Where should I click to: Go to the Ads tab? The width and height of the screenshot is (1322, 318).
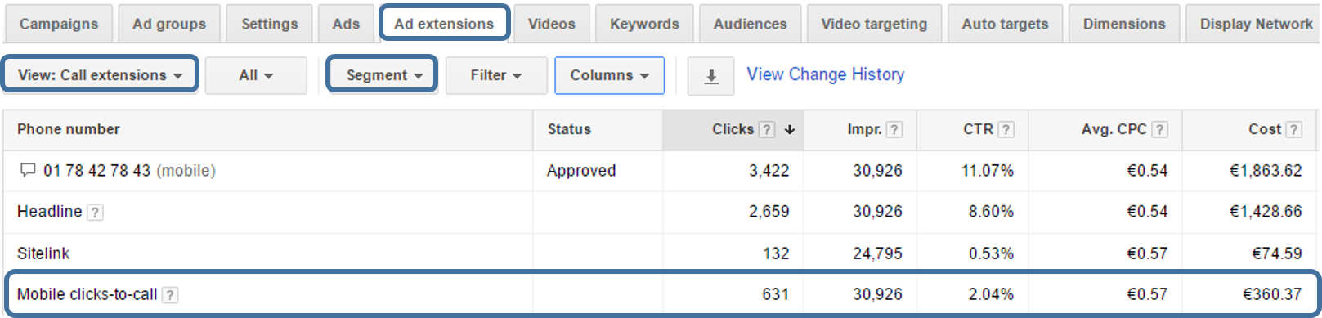(x=346, y=24)
